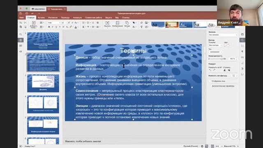The height and width of the screenshot is (148, 263).
Task: Switch to the Вставка ribbon tab
Action: 41,18
